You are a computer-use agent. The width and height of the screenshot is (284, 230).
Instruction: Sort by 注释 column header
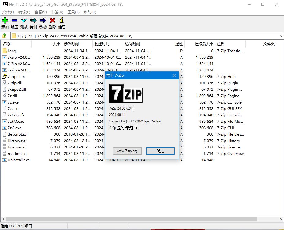(230, 44)
